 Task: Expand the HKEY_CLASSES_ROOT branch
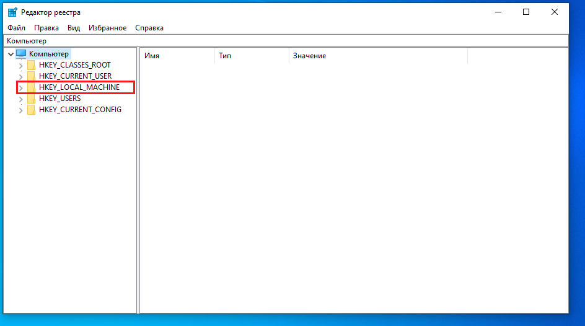[x=21, y=66]
